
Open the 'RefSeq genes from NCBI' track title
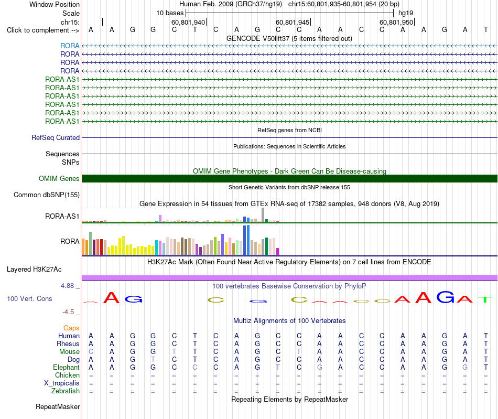pyautogui.click(x=289, y=130)
